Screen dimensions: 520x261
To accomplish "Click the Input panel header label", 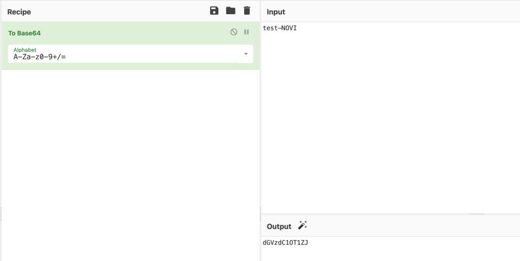I will (276, 12).
